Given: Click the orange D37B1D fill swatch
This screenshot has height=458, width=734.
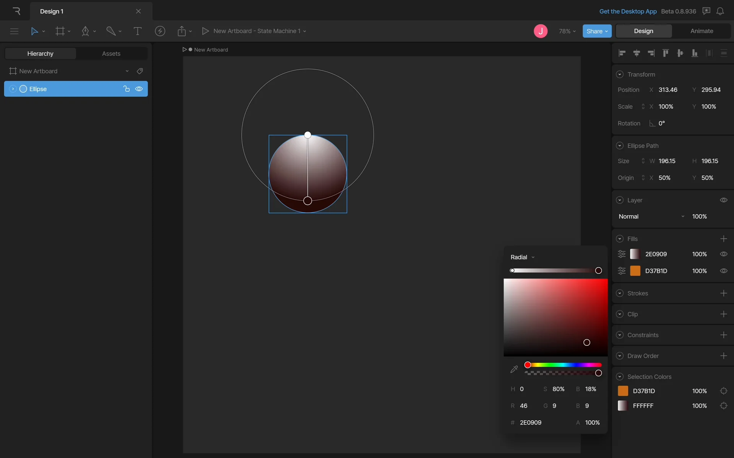Looking at the screenshot, I should pyautogui.click(x=635, y=271).
